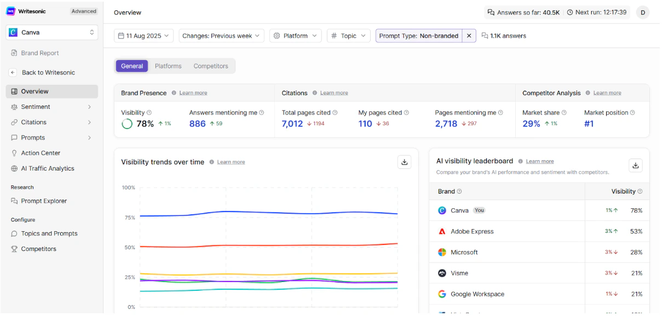Click Learn more next to Competitor Analysis
Viewport: 663px width, 316px height.
pos(607,93)
